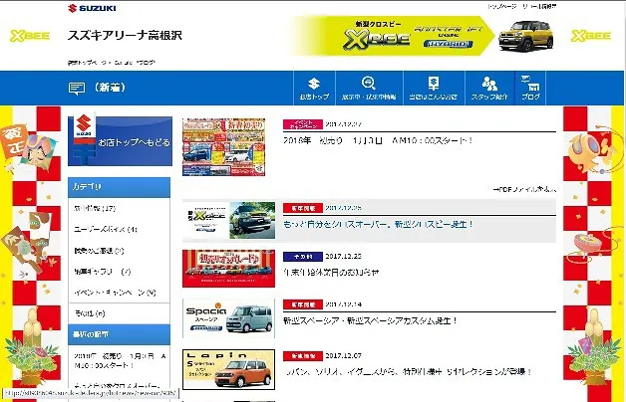Open 展示中・試乗車情報 in the navigation bar
Screen dimensions: 626x402
point(369,89)
